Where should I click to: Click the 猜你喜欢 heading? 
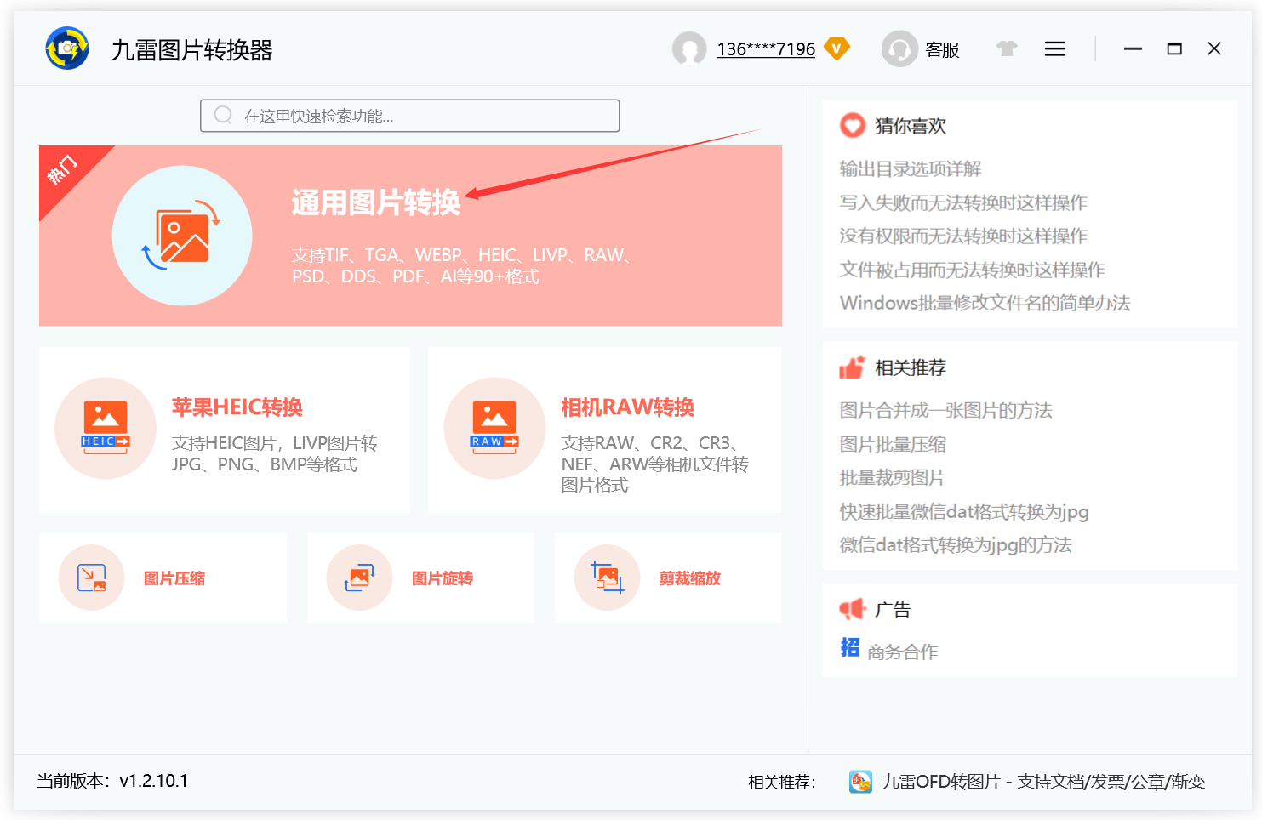[911, 126]
